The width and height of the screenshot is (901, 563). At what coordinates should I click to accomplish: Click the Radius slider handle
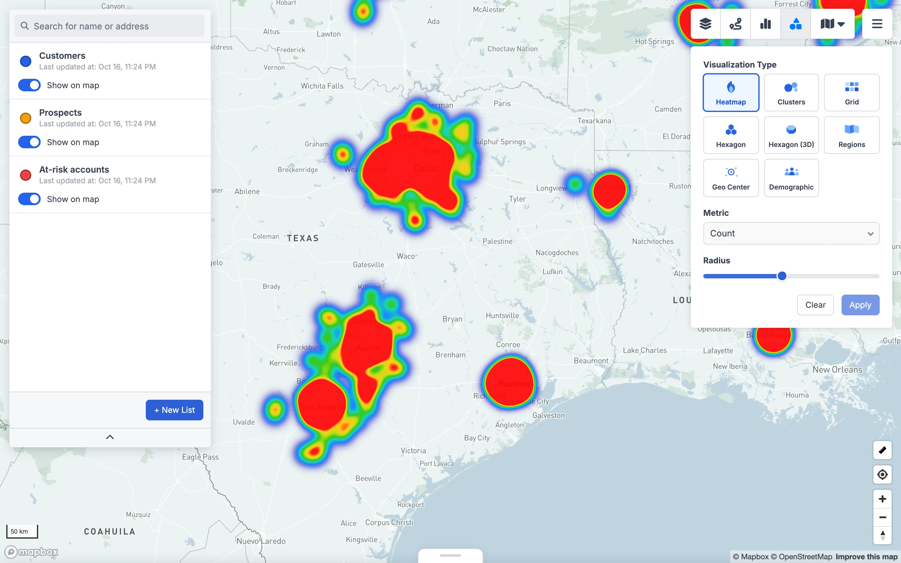(782, 276)
